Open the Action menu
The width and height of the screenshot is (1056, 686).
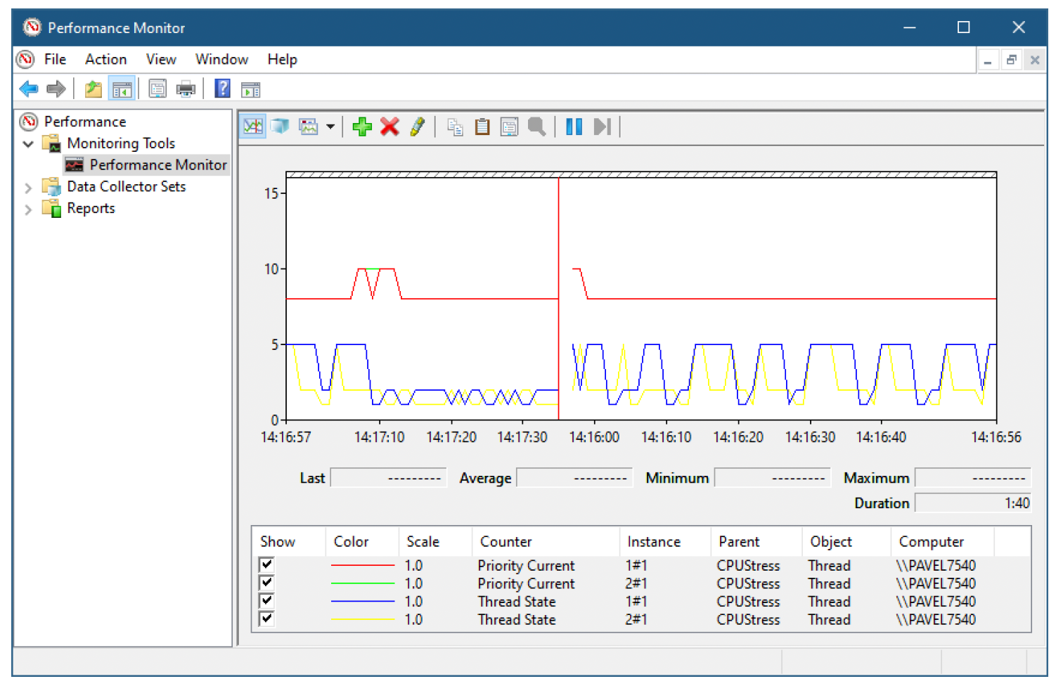(105, 59)
